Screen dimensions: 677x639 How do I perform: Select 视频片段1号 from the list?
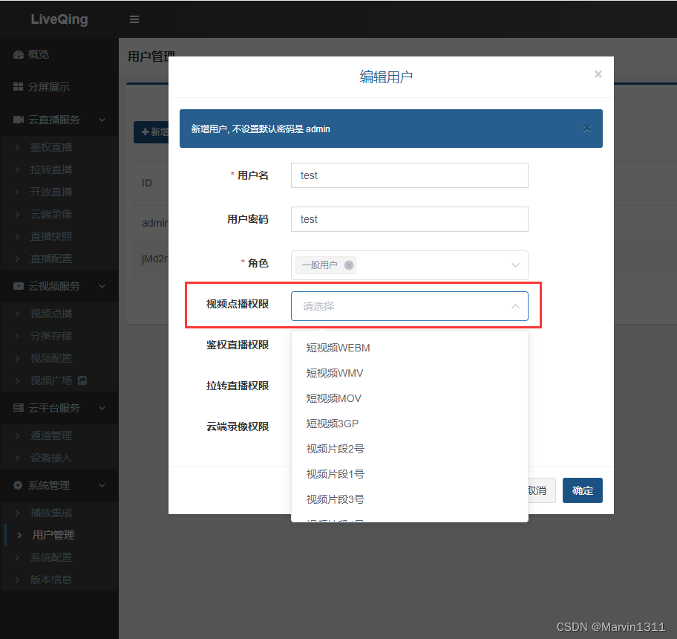pyautogui.click(x=409, y=474)
